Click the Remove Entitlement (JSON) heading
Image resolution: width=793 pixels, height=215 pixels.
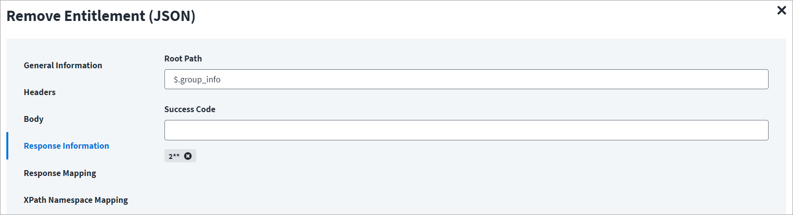[x=101, y=16]
